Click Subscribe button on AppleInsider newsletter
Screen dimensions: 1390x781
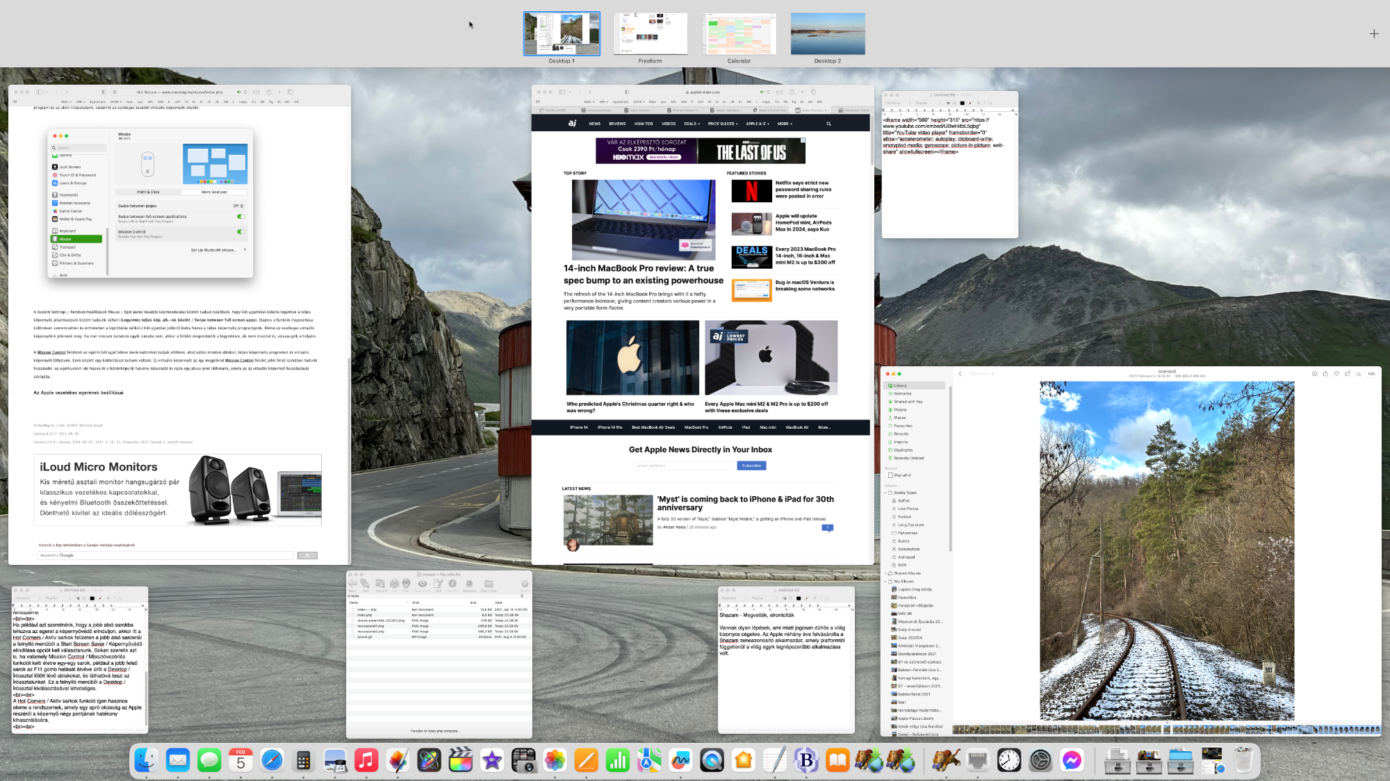pos(751,466)
